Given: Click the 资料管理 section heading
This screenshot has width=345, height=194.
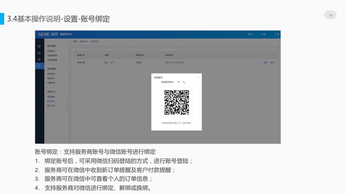Looking at the screenshot, I should click(x=51, y=69).
